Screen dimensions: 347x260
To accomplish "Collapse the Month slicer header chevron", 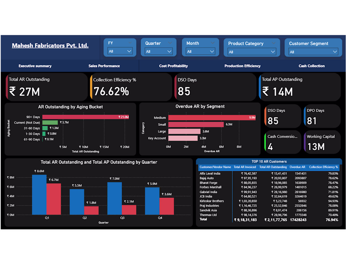I will (212, 43).
